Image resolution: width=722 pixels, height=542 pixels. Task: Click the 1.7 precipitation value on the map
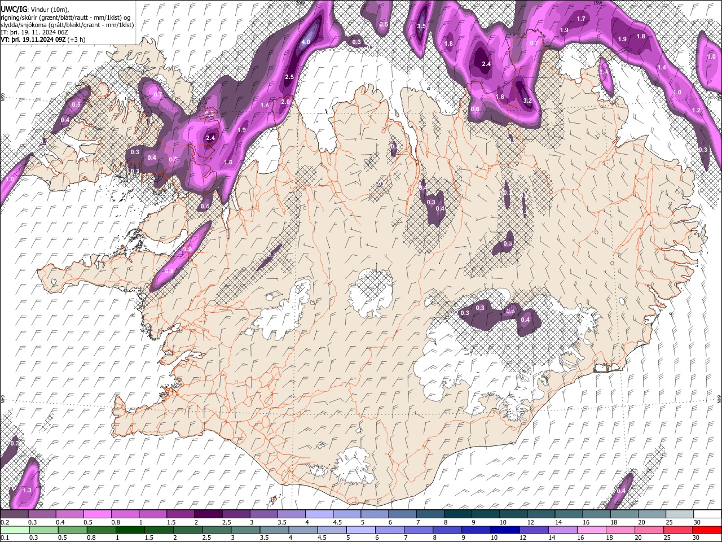[581, 19]
